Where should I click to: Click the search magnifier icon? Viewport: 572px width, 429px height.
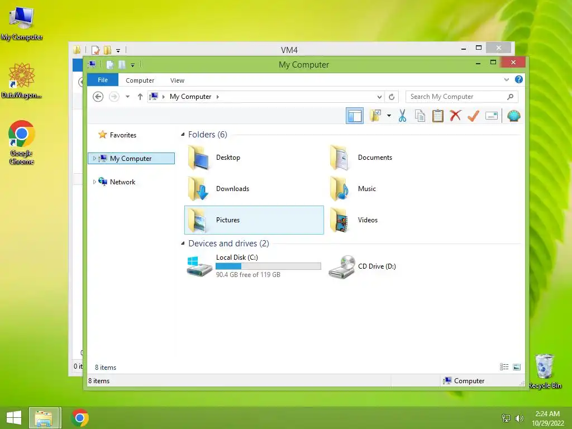click(x=511, y=97)
